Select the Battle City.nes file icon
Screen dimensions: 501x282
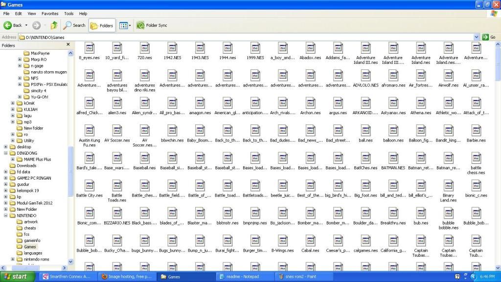[90, 186]
